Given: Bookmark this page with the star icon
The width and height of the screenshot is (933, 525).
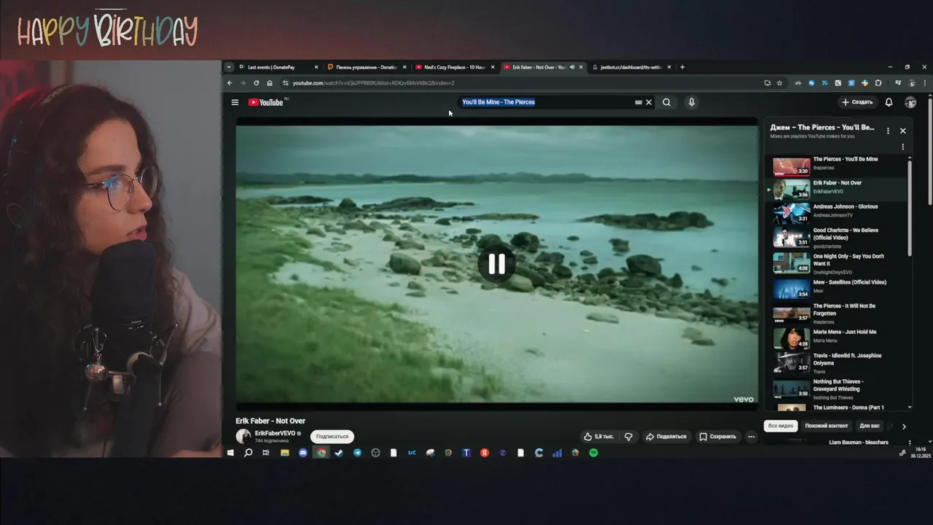Looking at the screenshot, I should pos(779,83).
